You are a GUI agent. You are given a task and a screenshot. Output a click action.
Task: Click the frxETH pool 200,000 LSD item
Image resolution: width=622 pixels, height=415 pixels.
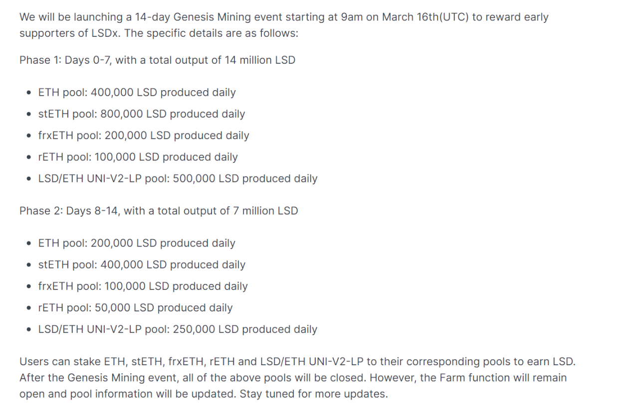[144, 136]
